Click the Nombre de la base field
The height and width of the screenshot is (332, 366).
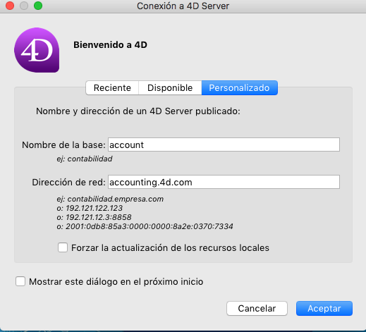pyautogui.click(x=224, y=145)
